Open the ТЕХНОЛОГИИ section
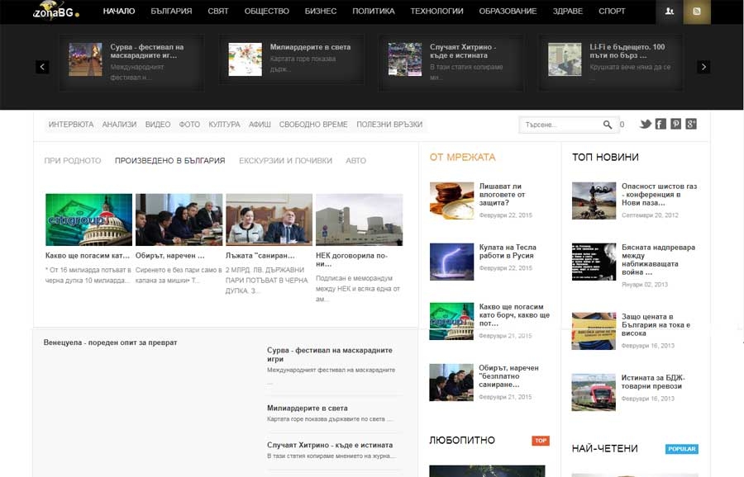The image size is (744, 477). point(437,11)
